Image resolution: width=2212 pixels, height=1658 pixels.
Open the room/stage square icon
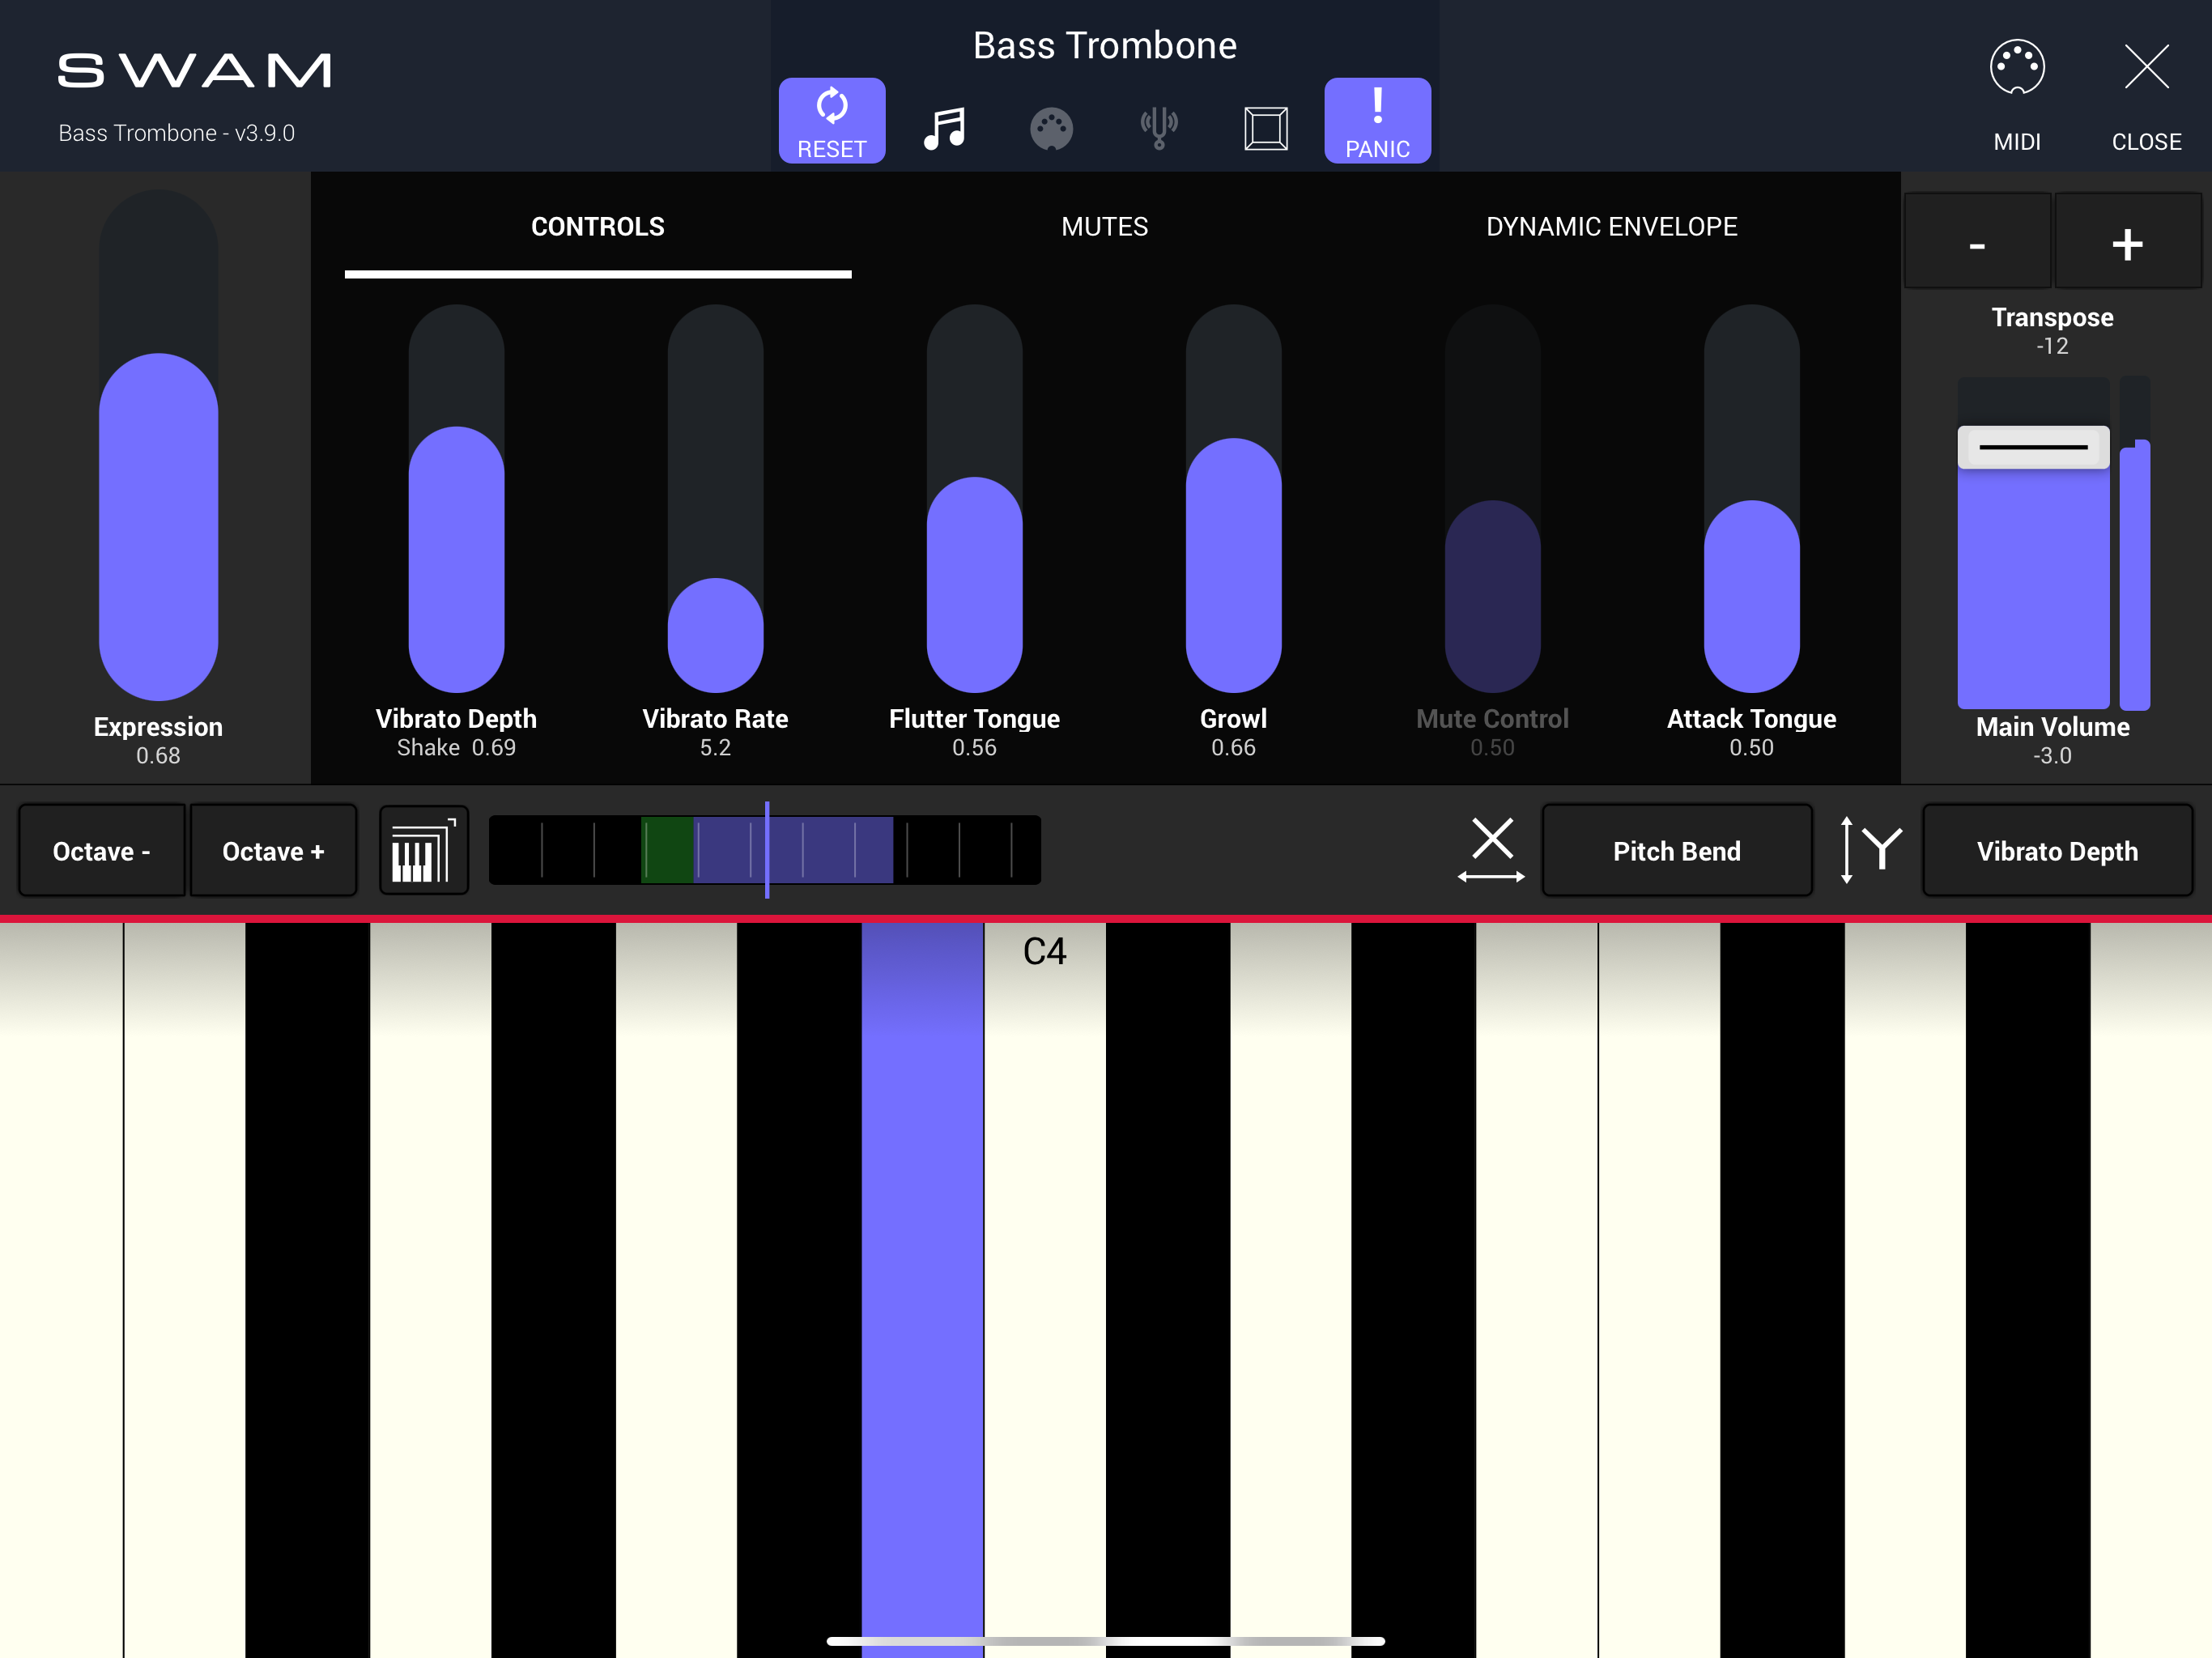(1266, 128)
